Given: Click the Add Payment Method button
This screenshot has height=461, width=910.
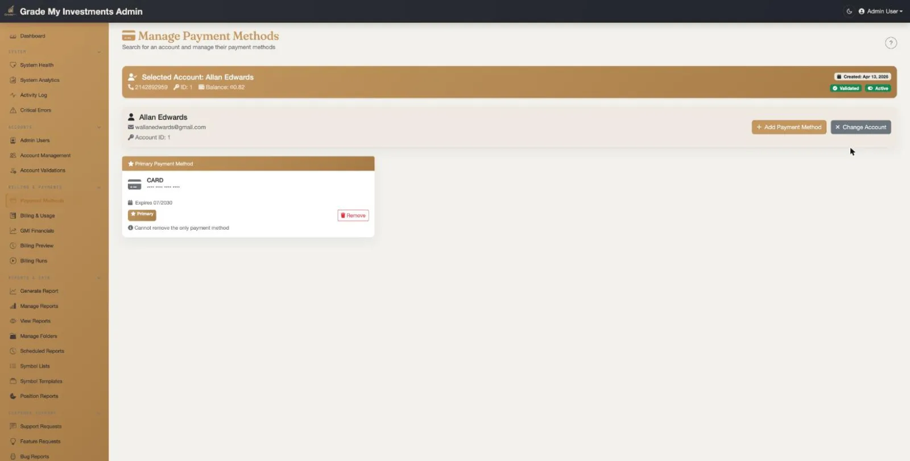Looking at the screenshot, I should click(789, 127).
